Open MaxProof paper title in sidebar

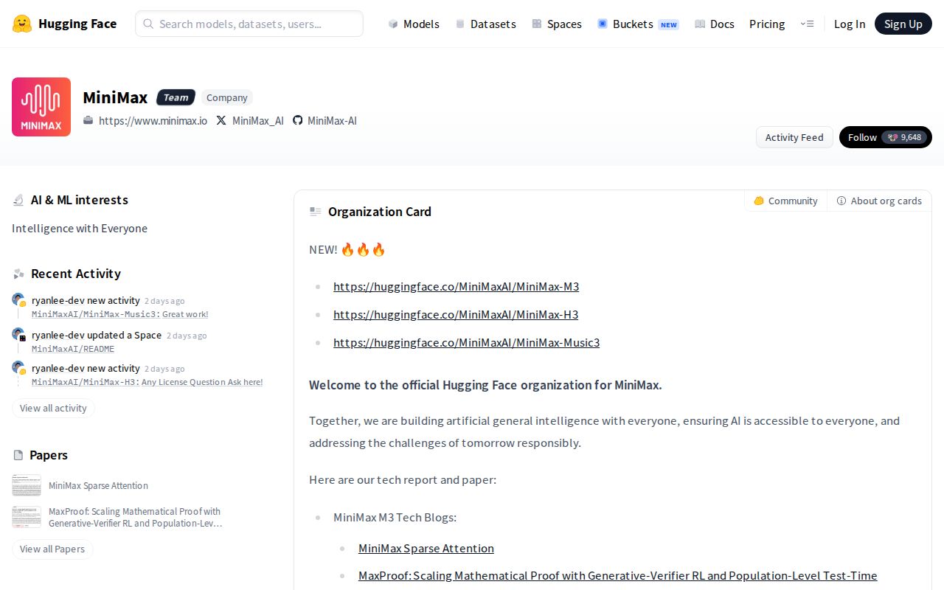pyautogui.click(x=136, y=517)
